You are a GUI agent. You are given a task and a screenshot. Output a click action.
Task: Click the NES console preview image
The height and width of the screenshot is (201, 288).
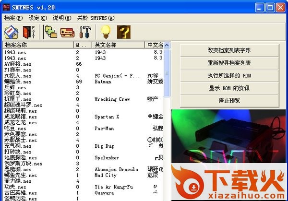[228, 136]
